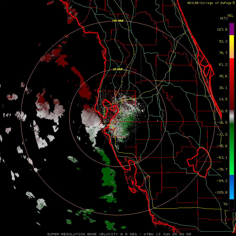Click the 14.5 legend value

point(223,99)
